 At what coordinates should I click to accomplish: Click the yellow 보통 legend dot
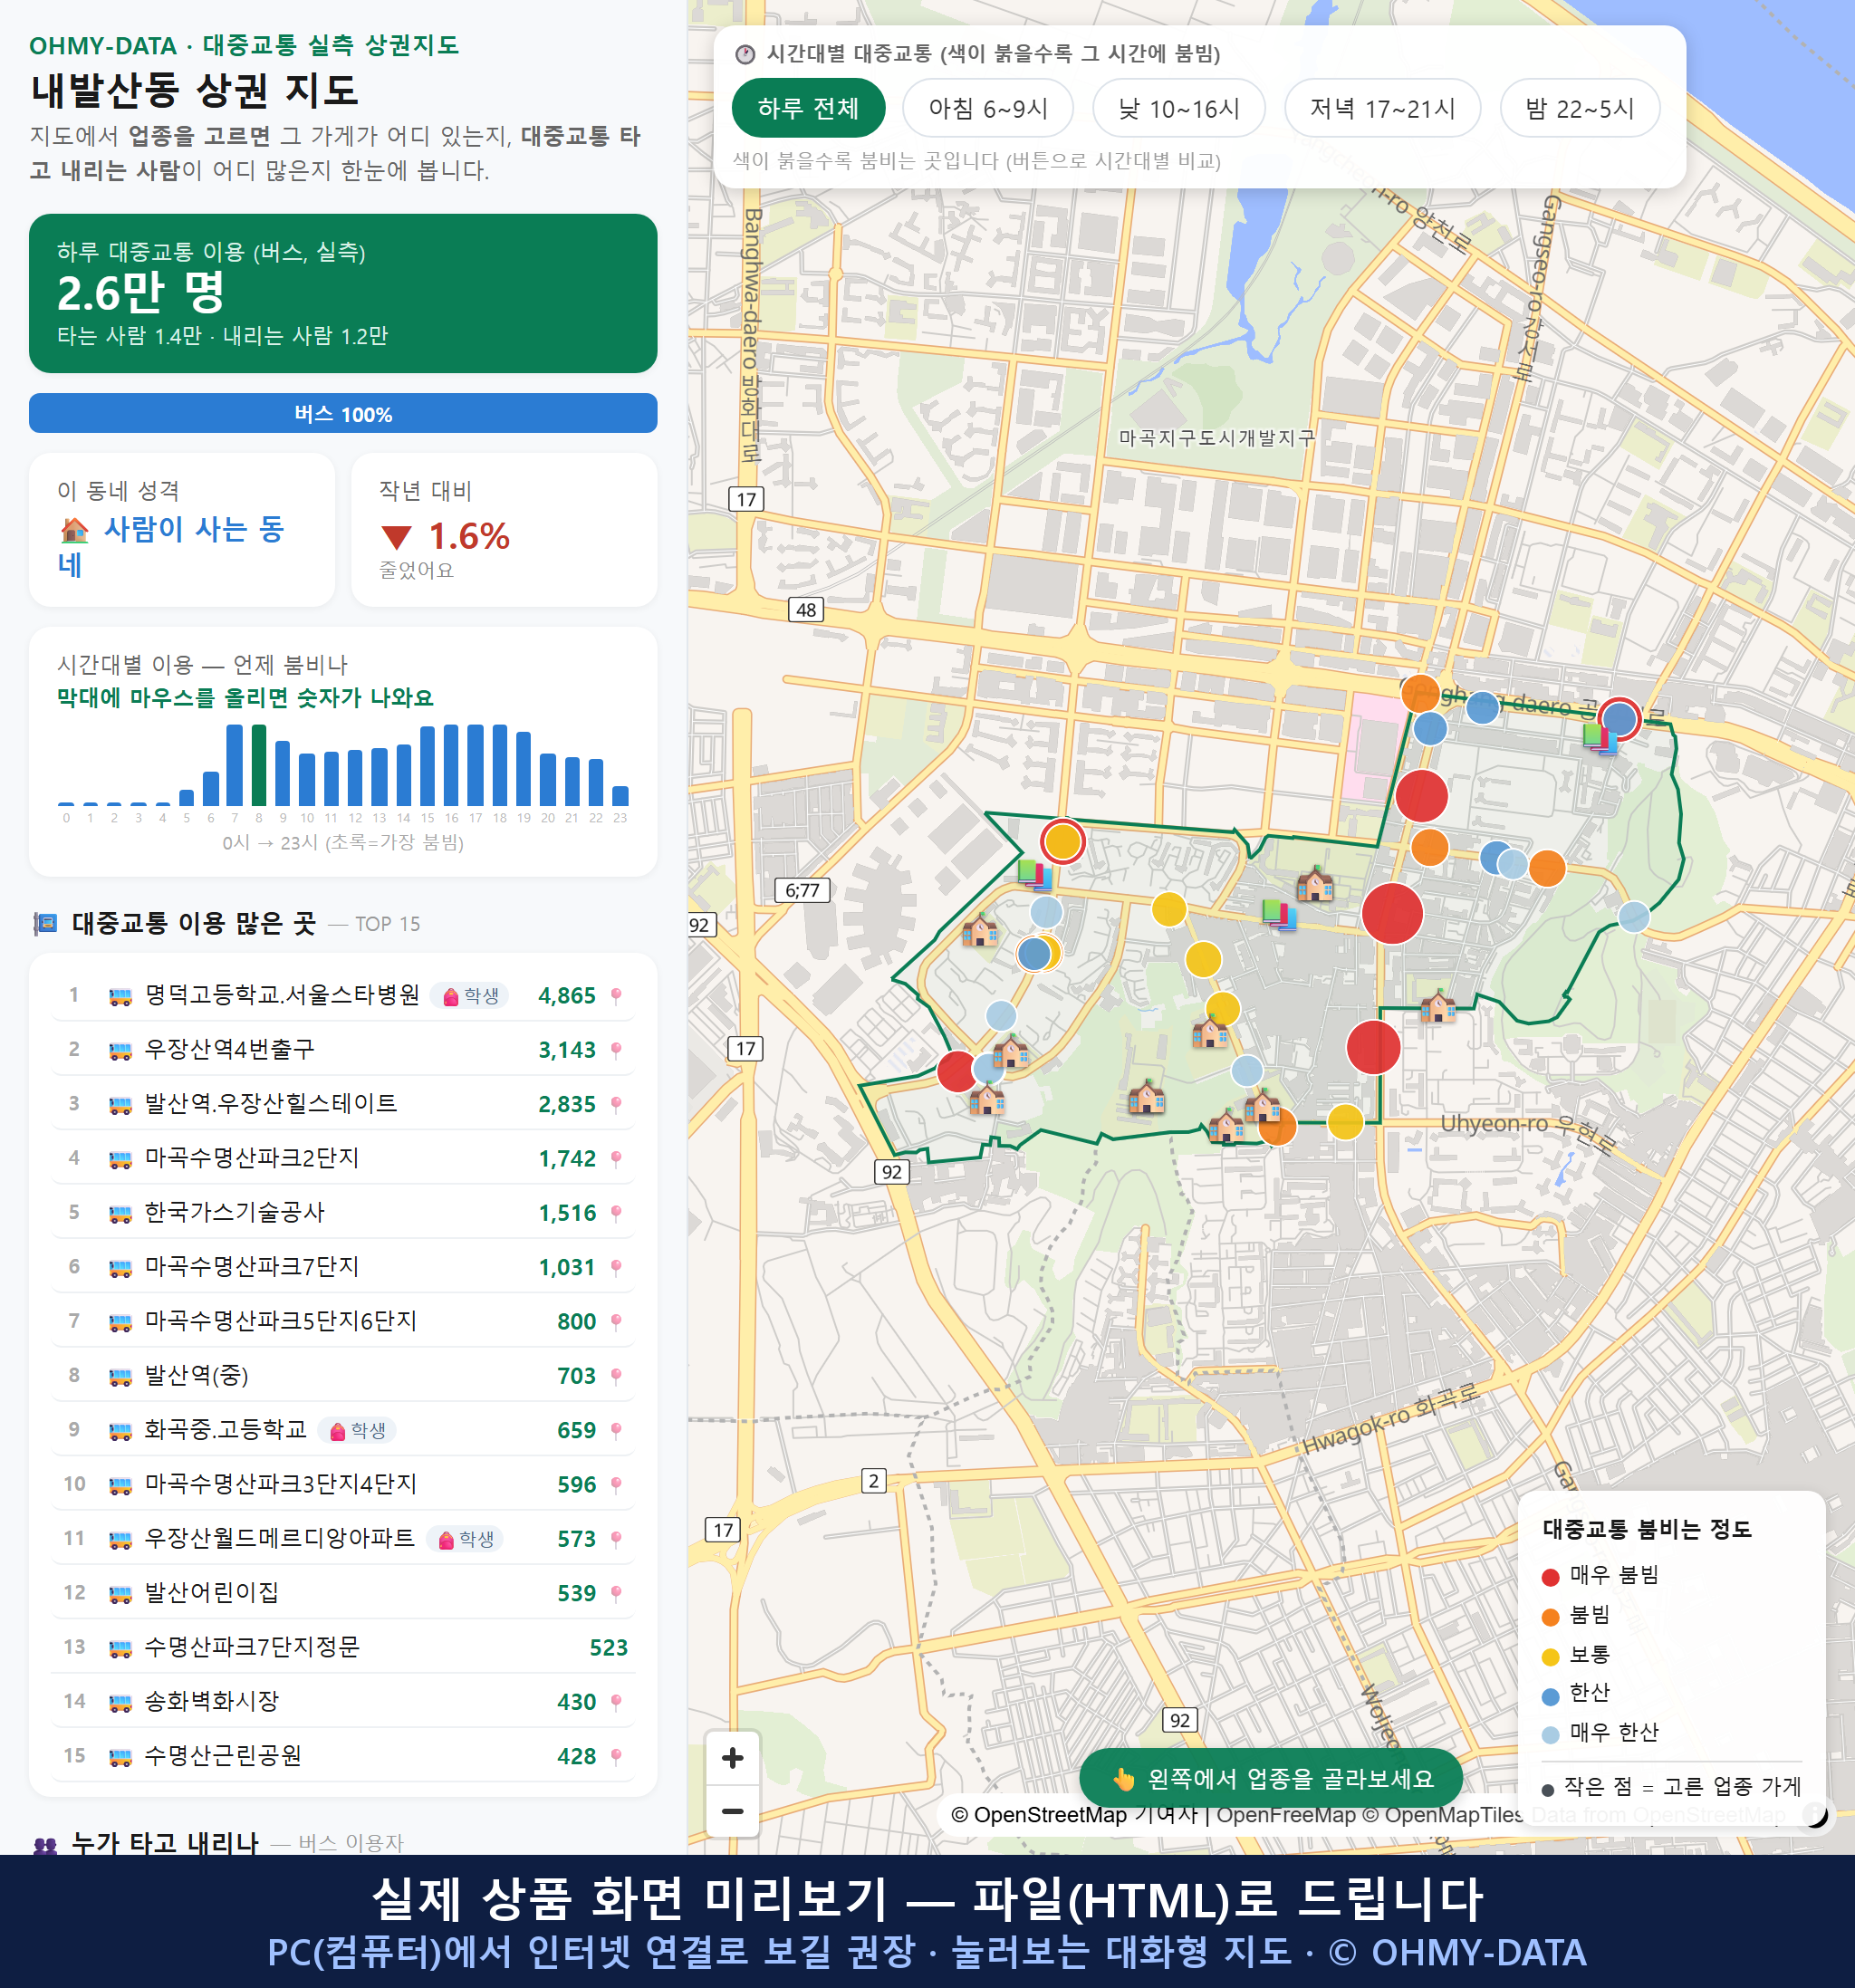coord(1551,1657)
